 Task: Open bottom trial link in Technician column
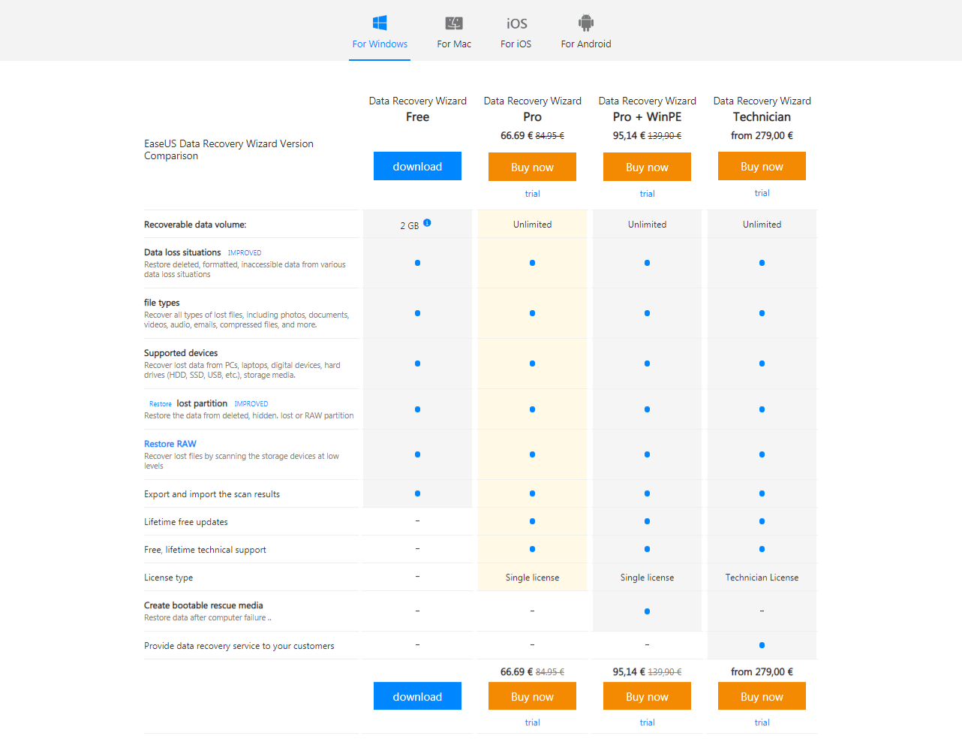click(762, 722)
